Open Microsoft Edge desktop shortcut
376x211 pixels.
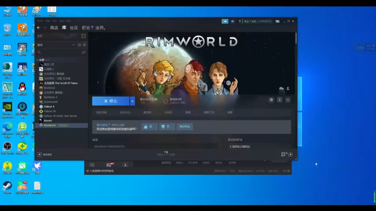(8, 130)
